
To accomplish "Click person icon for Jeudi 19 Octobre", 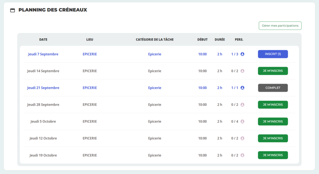I will click(x=242, y=155).
